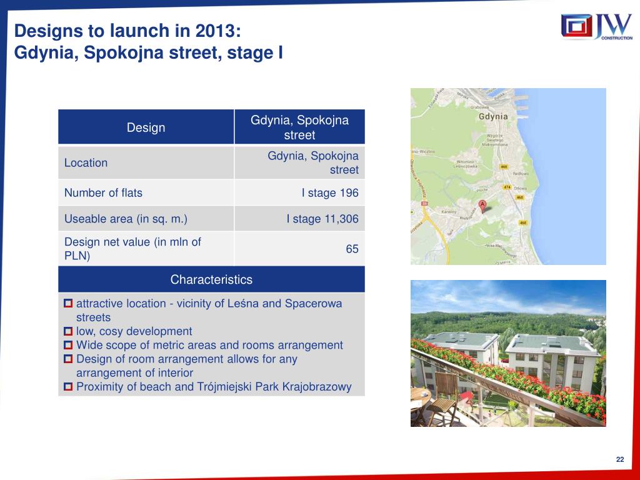Image resolution: width=640 pixels, height=480 pixels.
Task: Click the bullet icon beside 'Proximity of beach'
Action: click(68, 386)
